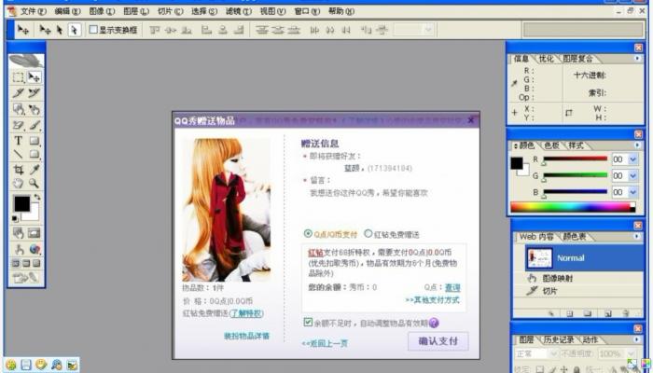
Task: Open the 切片 menu
Action: (x=170, y=11)
